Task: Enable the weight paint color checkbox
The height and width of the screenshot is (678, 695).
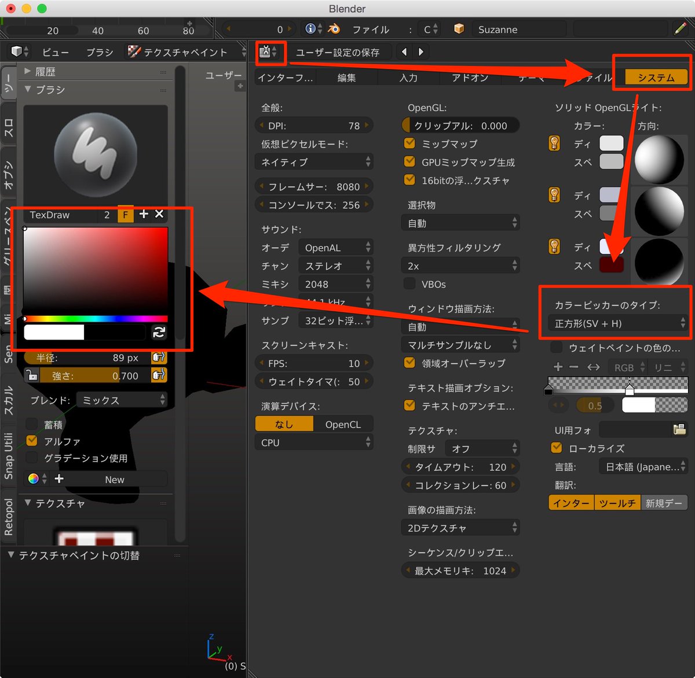Action: point(557,347)
